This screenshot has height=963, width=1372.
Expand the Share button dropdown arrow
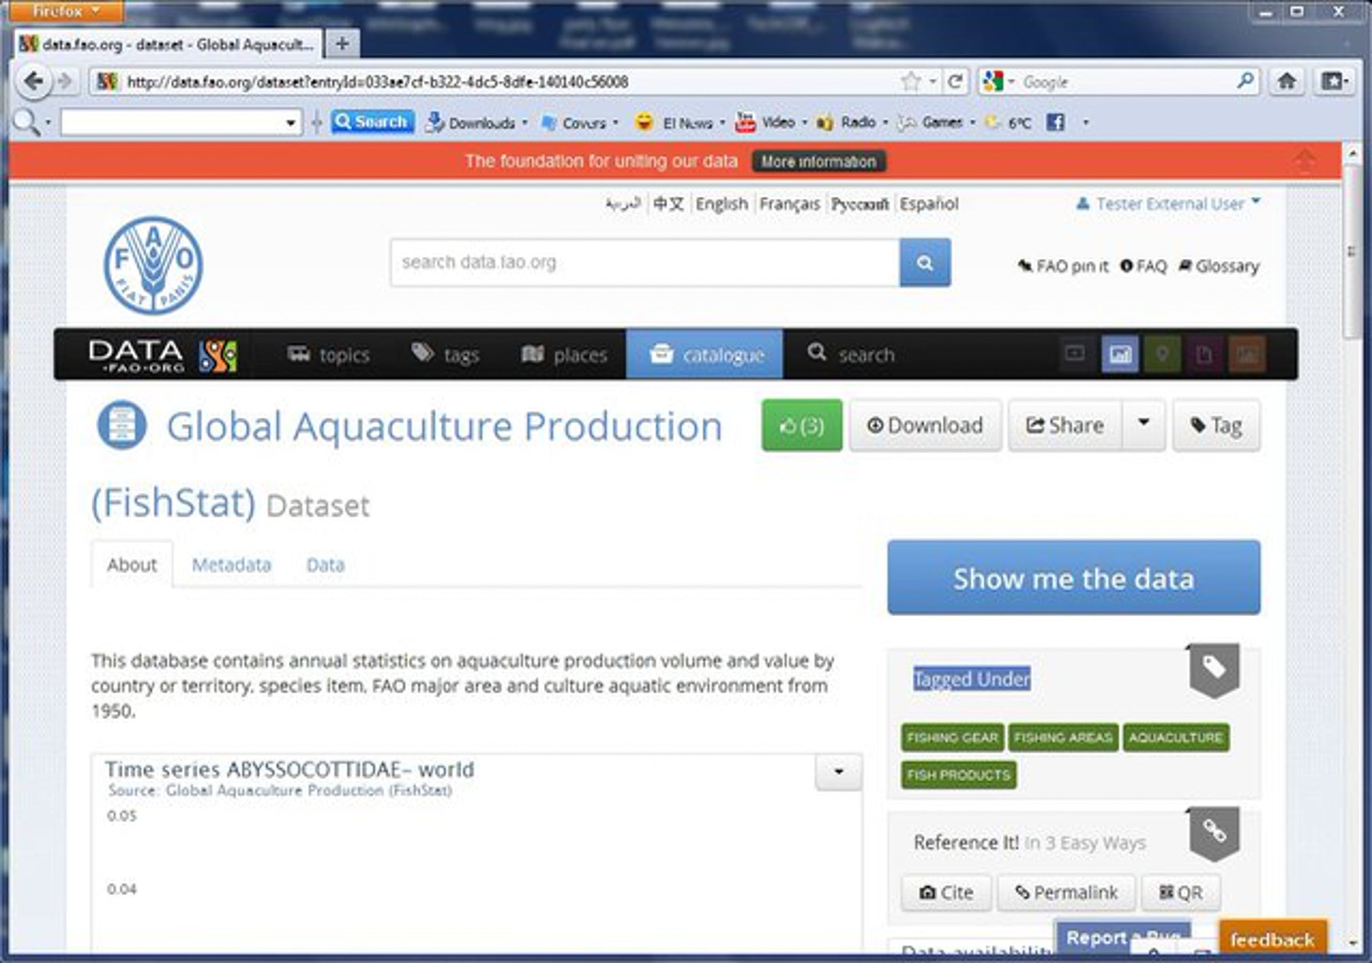(1144, 424)
